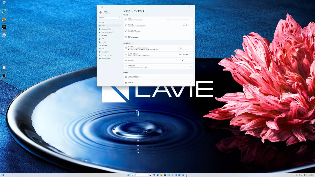Click the Color profile pen icon

pyautogui.click(x=126, y=31)
